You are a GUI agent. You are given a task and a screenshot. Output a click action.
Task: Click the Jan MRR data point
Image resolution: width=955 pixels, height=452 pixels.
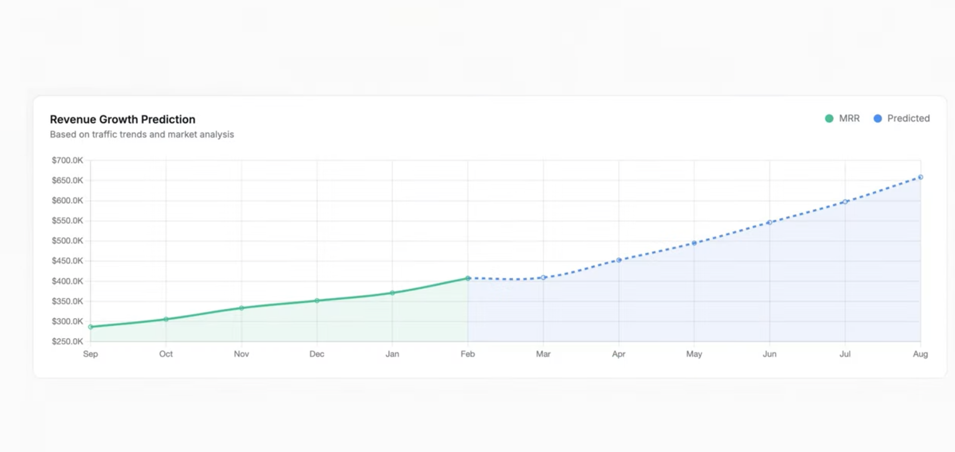pyautogui.click(x=392, y=293)
